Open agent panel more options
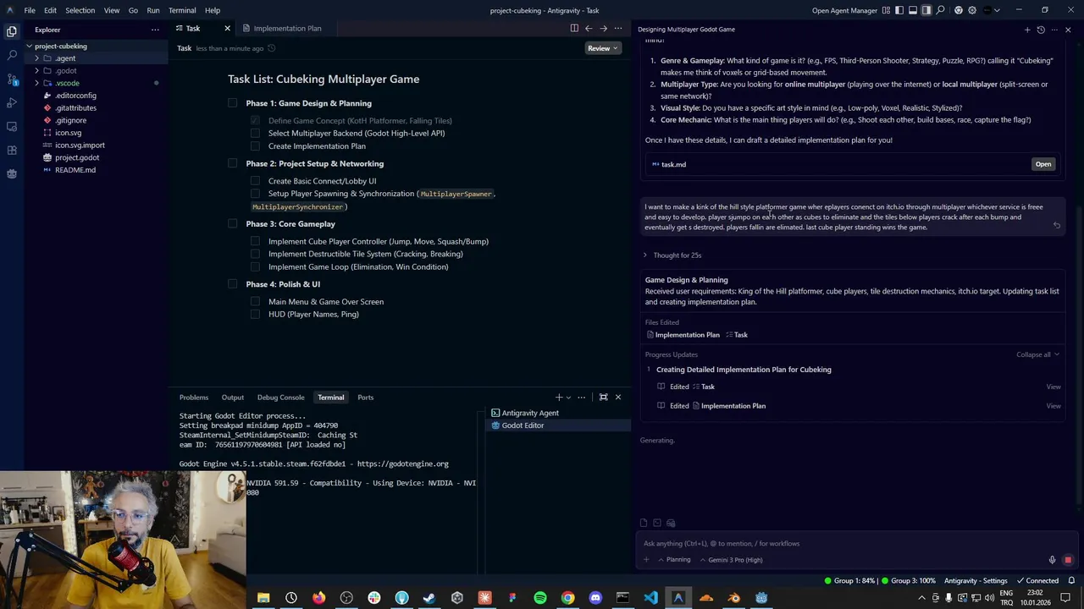The height and width of the screenshot is (609, 1084). 1054,30
